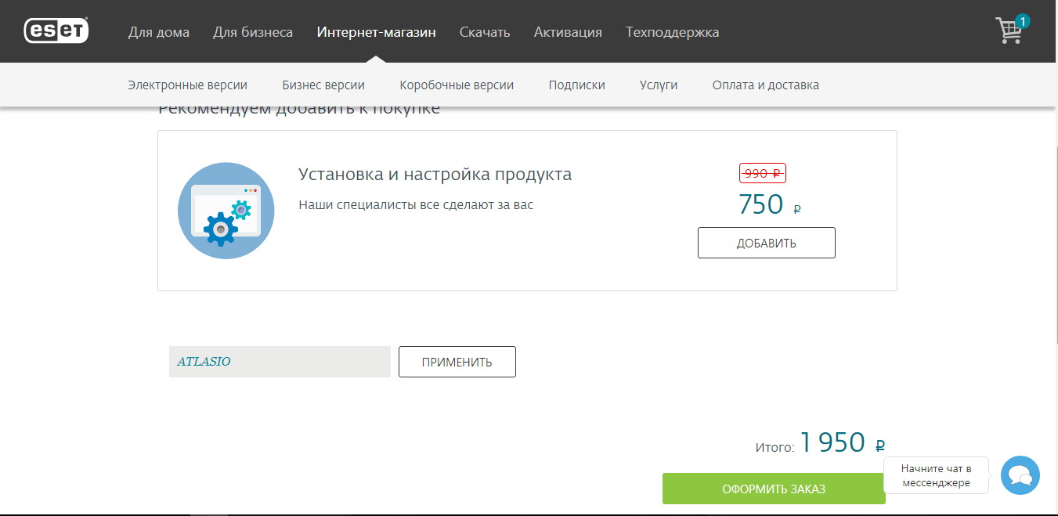1058x516 pixels.
Task: Apply the promo code with ПРИМЕНИТЬ
Action: pyautogui.click(x=457, y=362)
